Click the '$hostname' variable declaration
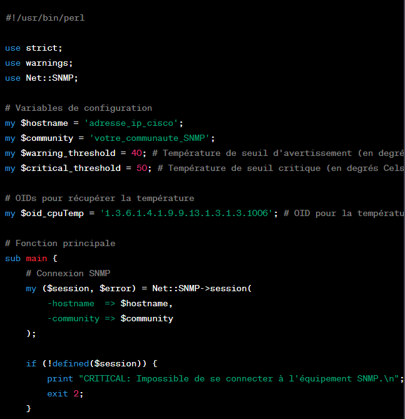Screen dimensions: 405x419 44,123
